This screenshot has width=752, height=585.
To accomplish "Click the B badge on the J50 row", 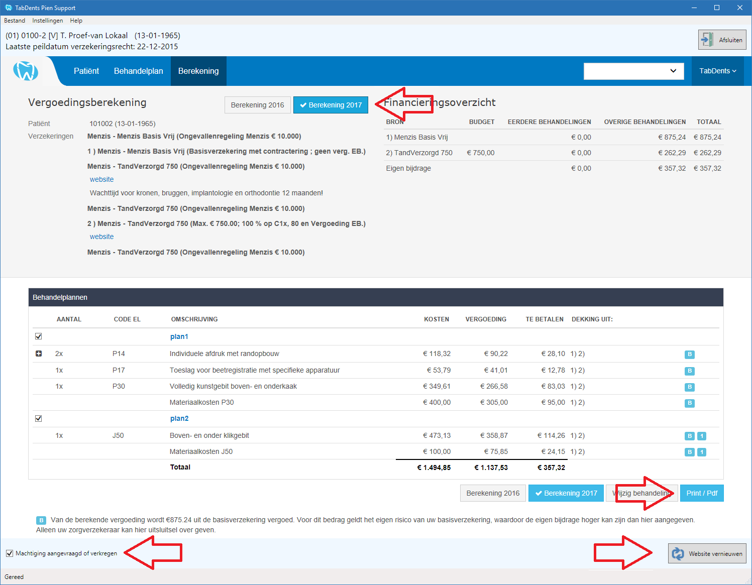I will [x=690, y=436].
